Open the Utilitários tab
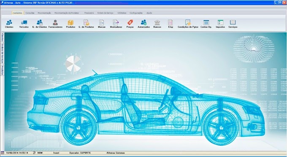 122,13
